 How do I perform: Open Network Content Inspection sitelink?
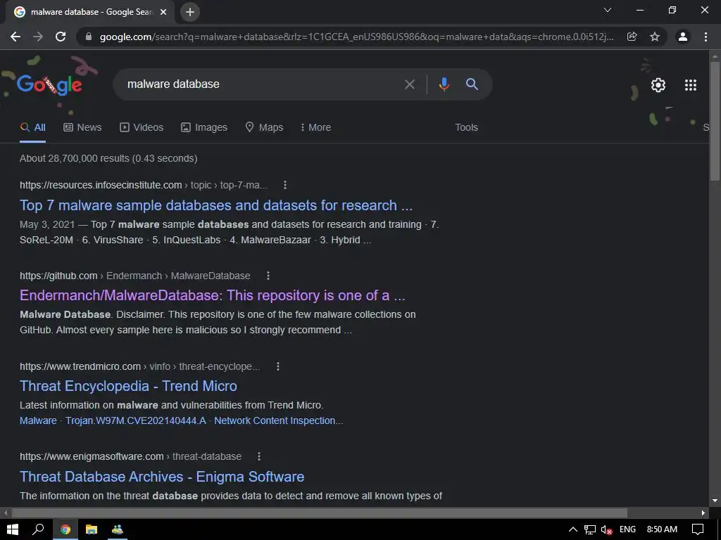click(279, 420)
